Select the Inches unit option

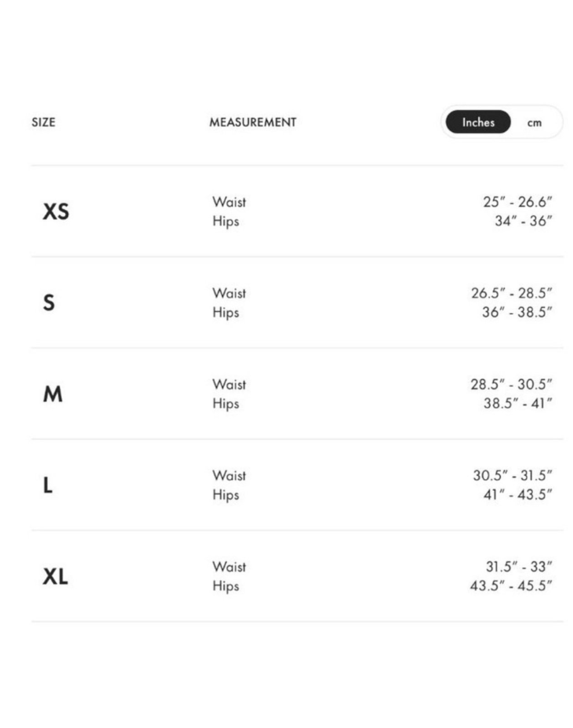click(478, 122)
